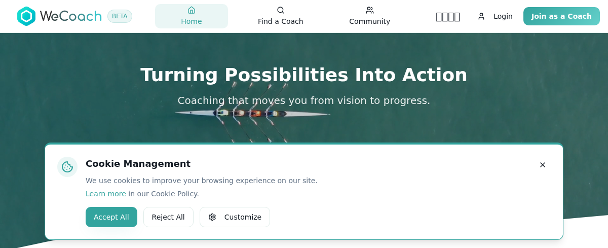Click the people icon above Community
The height and width of the screenshot is (248, 608).
(370, 10)
